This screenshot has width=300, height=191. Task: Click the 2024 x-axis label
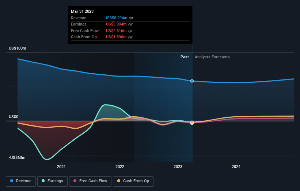(x=236, y=167)
